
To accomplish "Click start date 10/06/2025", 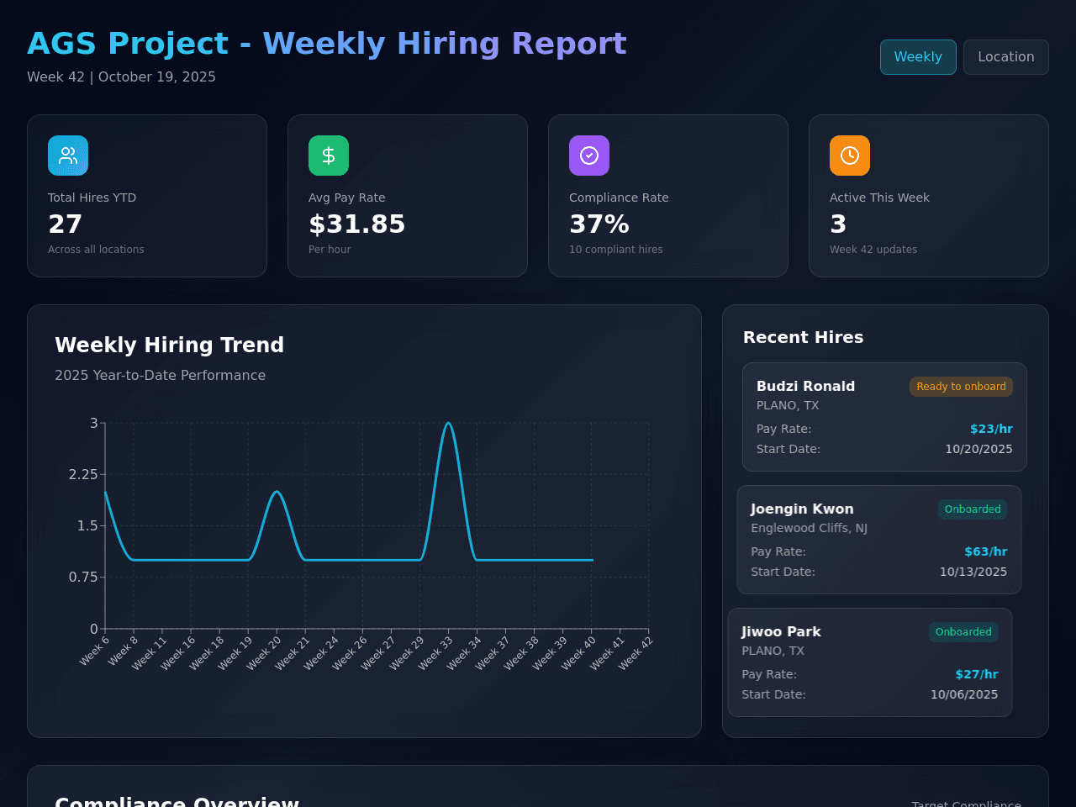I will click(964, 694).
